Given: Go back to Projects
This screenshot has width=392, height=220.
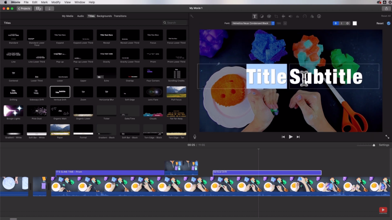Looking at the screenshot, I should [x=24, y=8].
